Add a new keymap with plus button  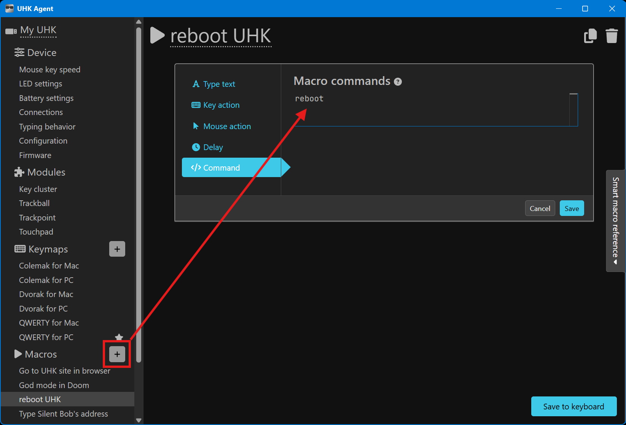pyautogui.click(x=117, y=249)
